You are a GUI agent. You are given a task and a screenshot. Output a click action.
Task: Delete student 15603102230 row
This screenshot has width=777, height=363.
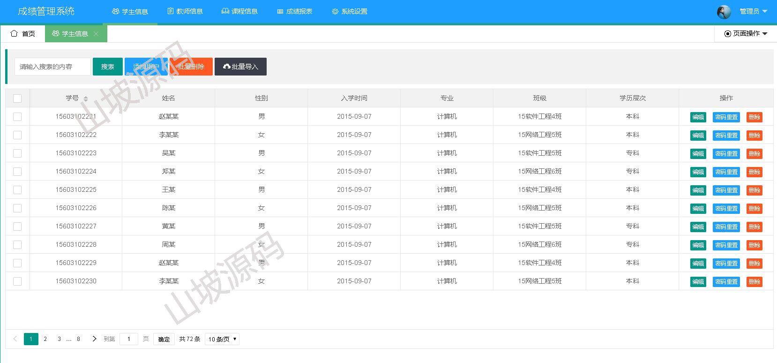point(755,282)
